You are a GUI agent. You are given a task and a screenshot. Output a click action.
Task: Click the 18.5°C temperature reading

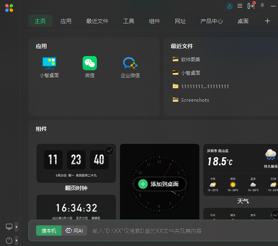click(220, 161)
